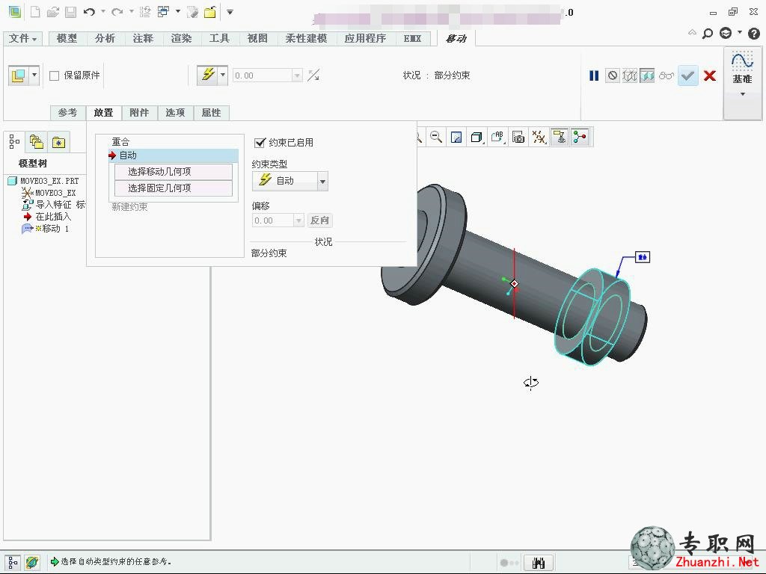
Task: Click the model tree tab icon
Action: (x=14, y=141)
